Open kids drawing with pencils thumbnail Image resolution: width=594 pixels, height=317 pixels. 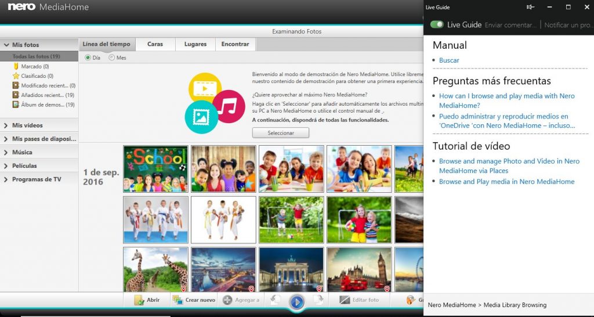tap(291, 169)
